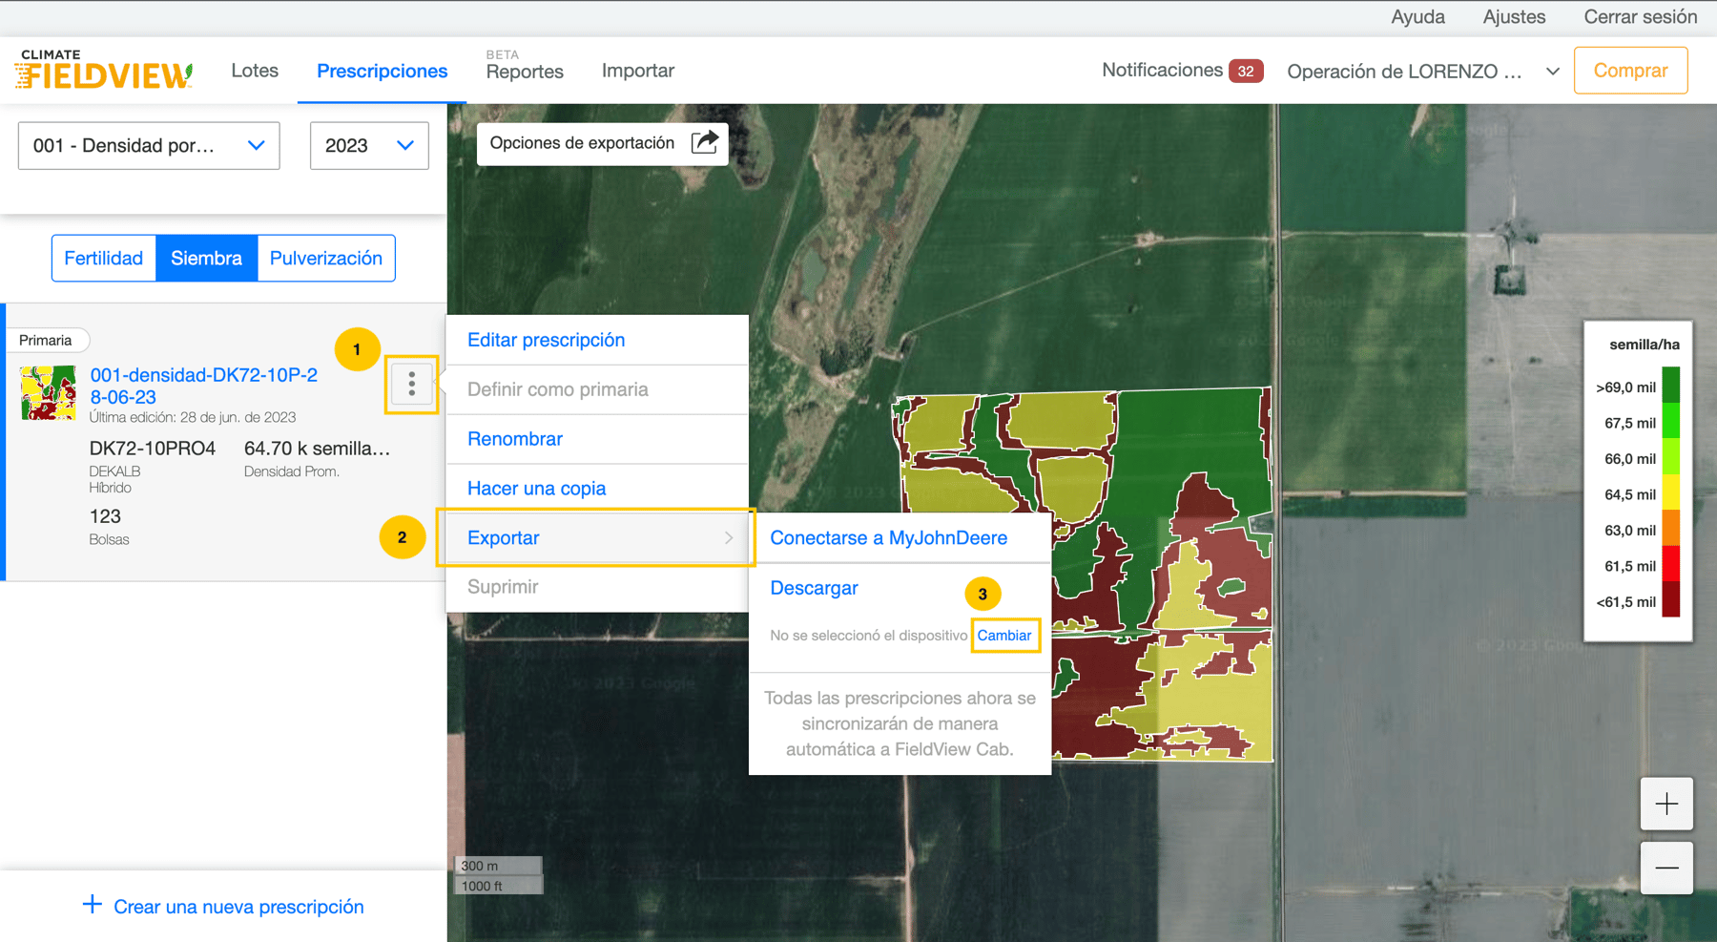
Task: Expand the 2023 year dropdown
Action: tap(369, 146)
